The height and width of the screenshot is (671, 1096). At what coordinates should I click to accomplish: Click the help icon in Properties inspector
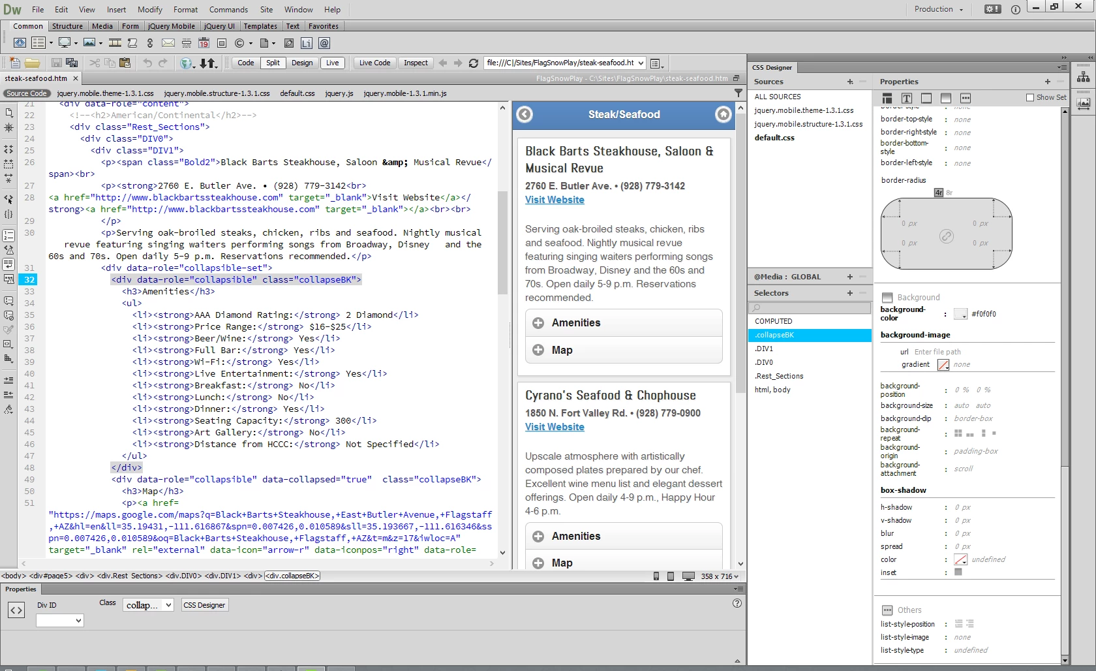pyautogui.click(x=737, y=603)
